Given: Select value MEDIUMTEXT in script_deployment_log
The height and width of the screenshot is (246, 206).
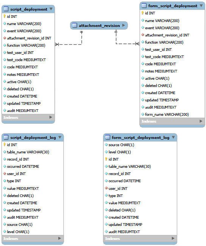Looking at the screenshot, I should (23, 188).
